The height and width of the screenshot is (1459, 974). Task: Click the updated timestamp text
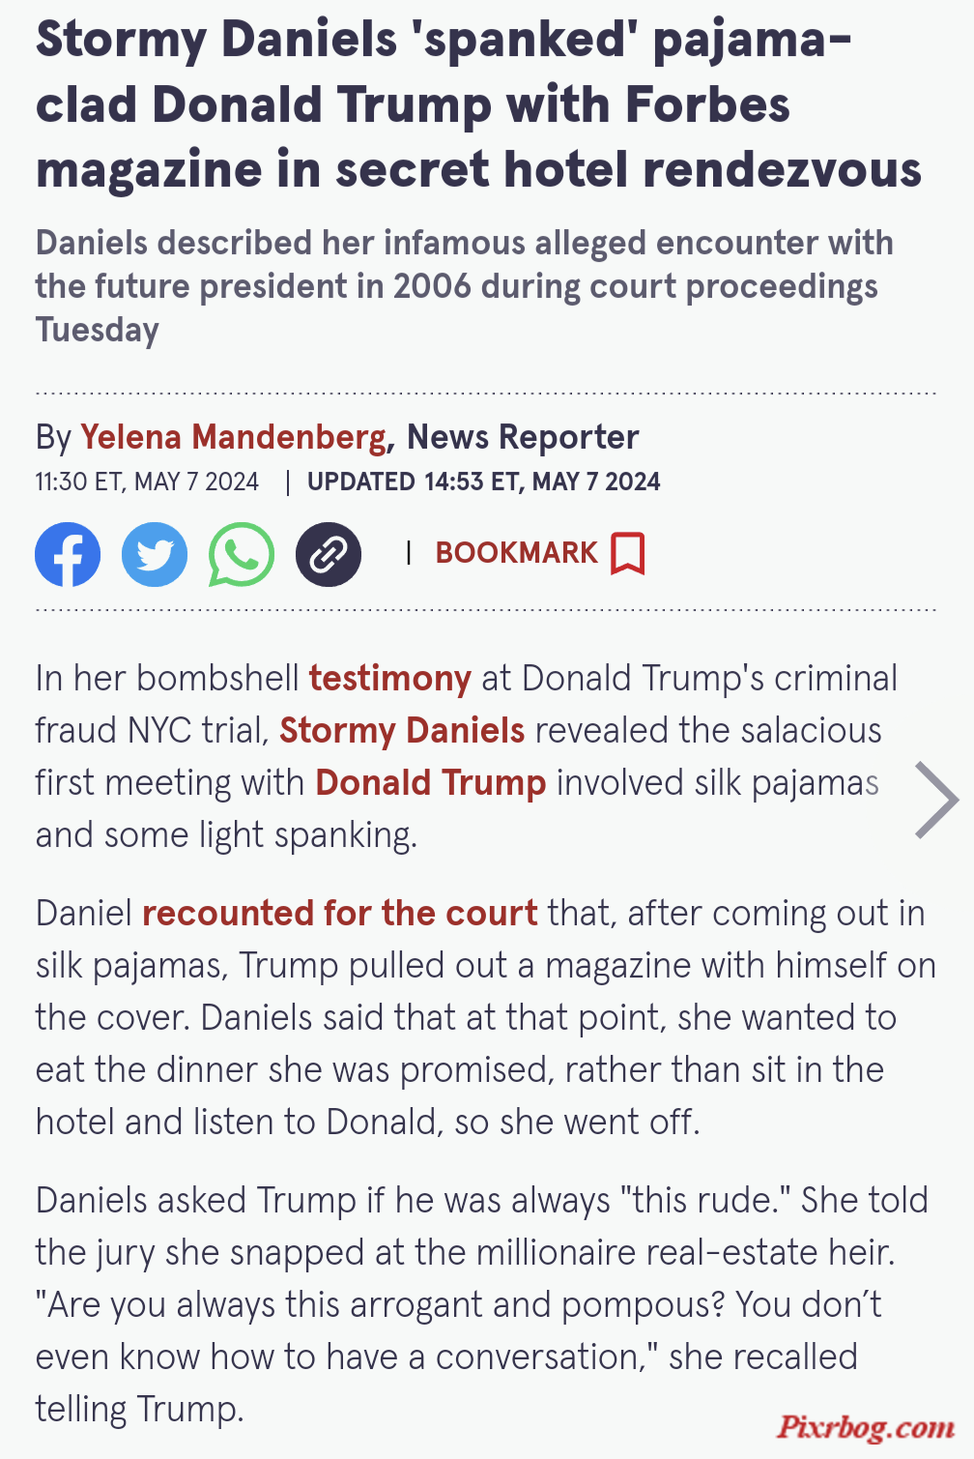(x=484, y=481)
